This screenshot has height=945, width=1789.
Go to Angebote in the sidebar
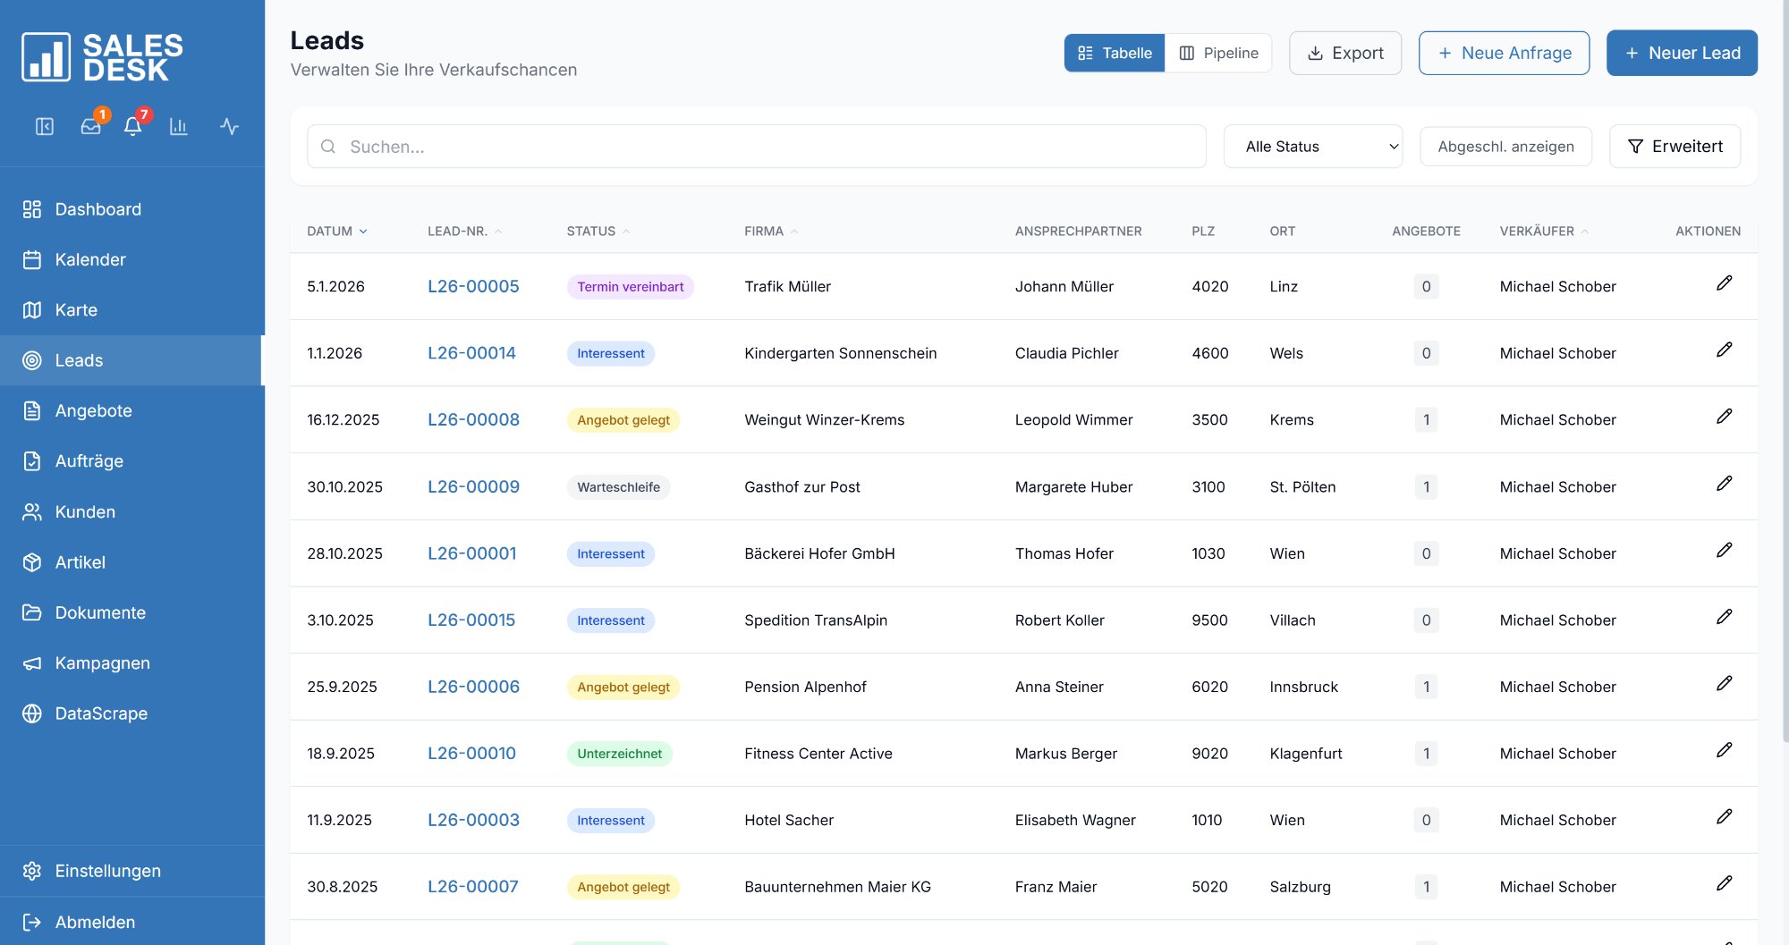pos(94,410)
